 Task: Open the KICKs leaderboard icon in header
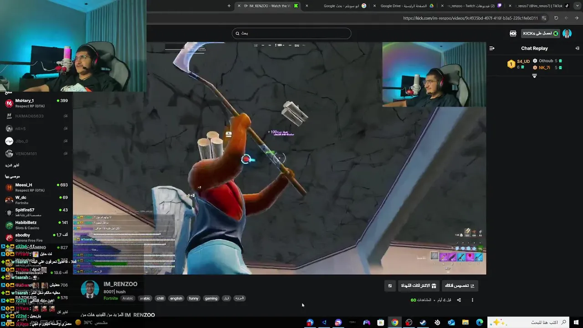click(513, 33)
